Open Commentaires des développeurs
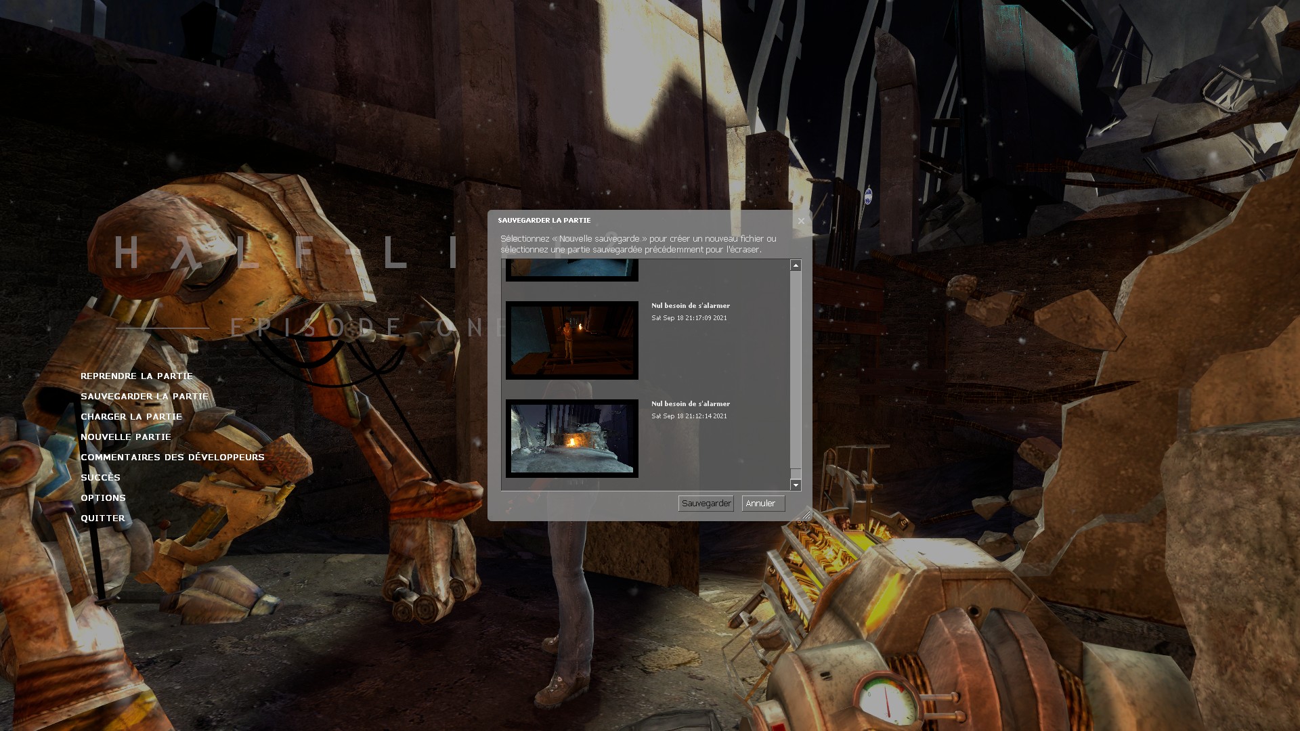 (x=173, y=458)
